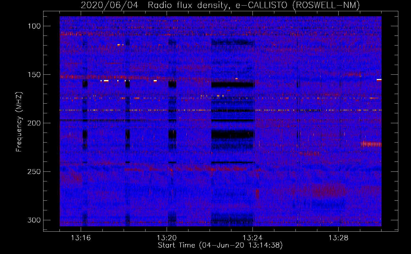Click the 300 frequency tick label

pyautogui.click(x=34, y=220)
